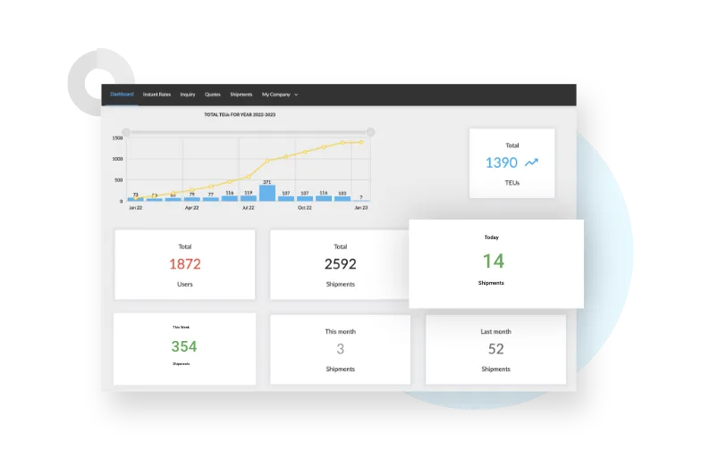This screenshot has width=701, height=457.
Task: Grab the left handle of chart range slider
Action: pos(126,132)
